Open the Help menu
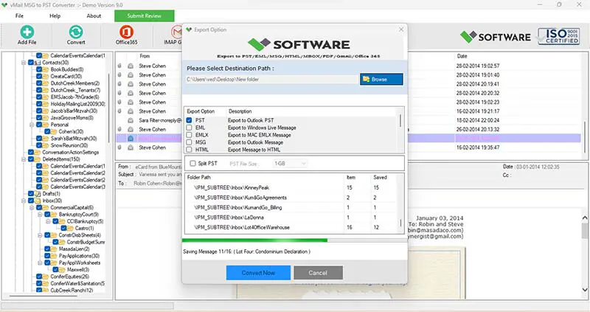590x312 pixels. click(55, 15)
